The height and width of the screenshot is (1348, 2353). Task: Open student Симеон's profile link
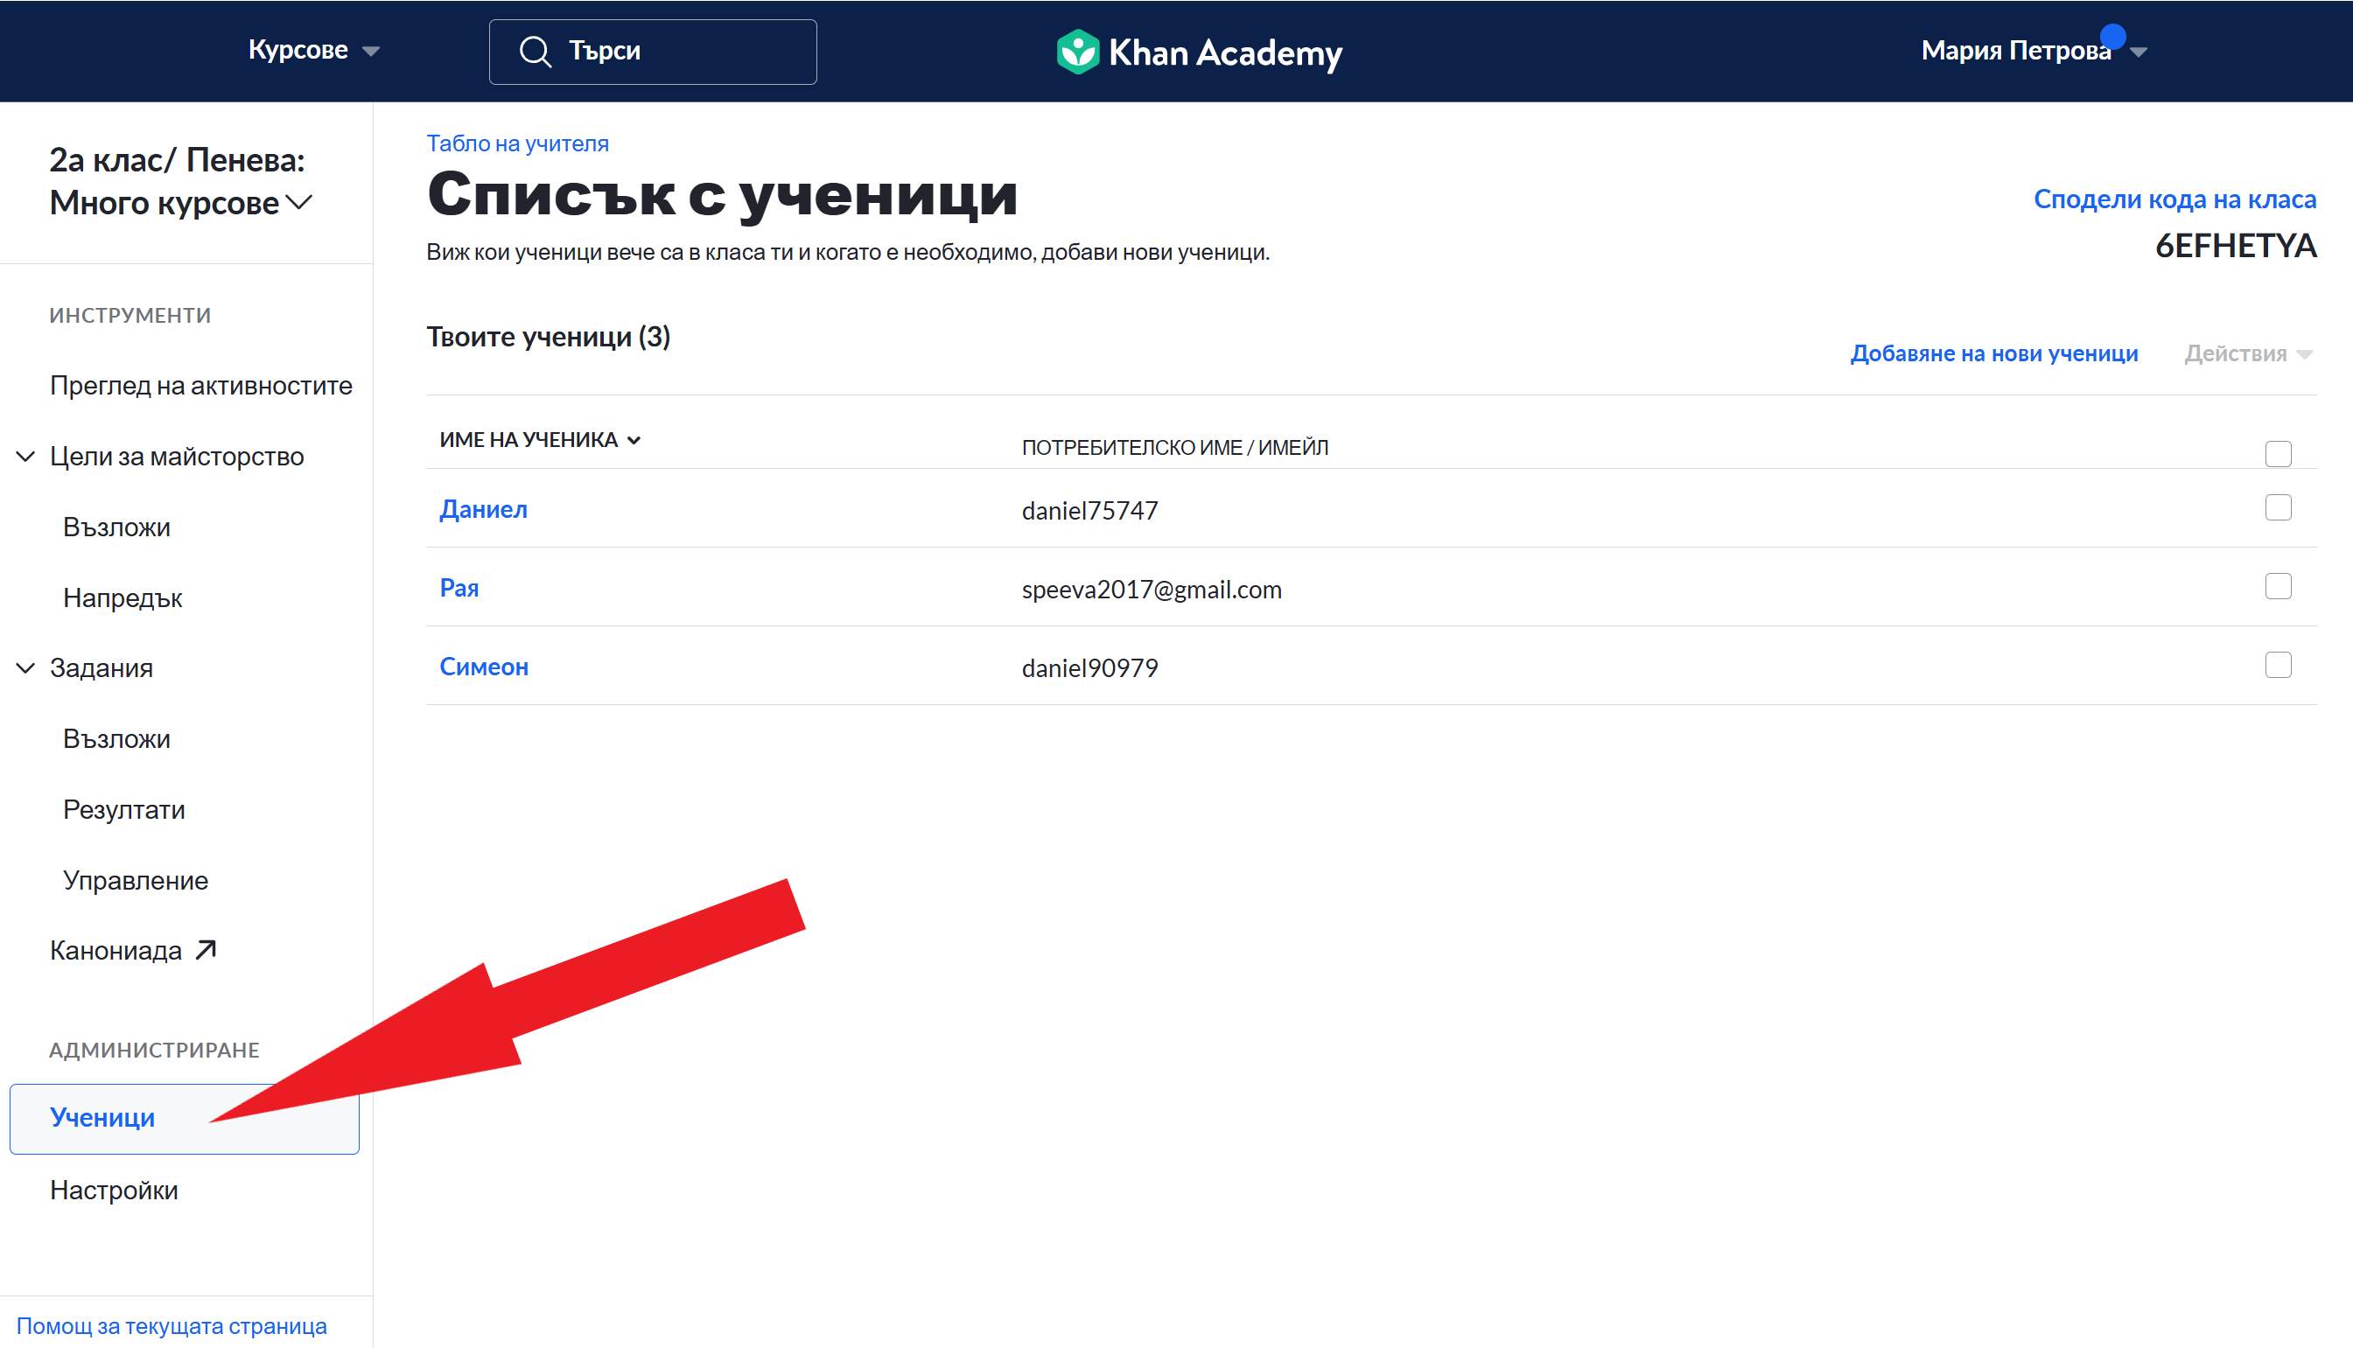click(483, 667)
